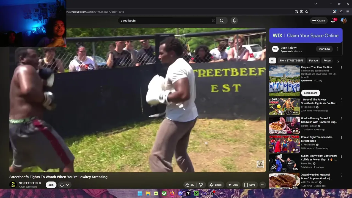Open OBS Studio from the taskbar
Image resolution: width=352 pixels, height=198 pixels.
click(213, 194)
